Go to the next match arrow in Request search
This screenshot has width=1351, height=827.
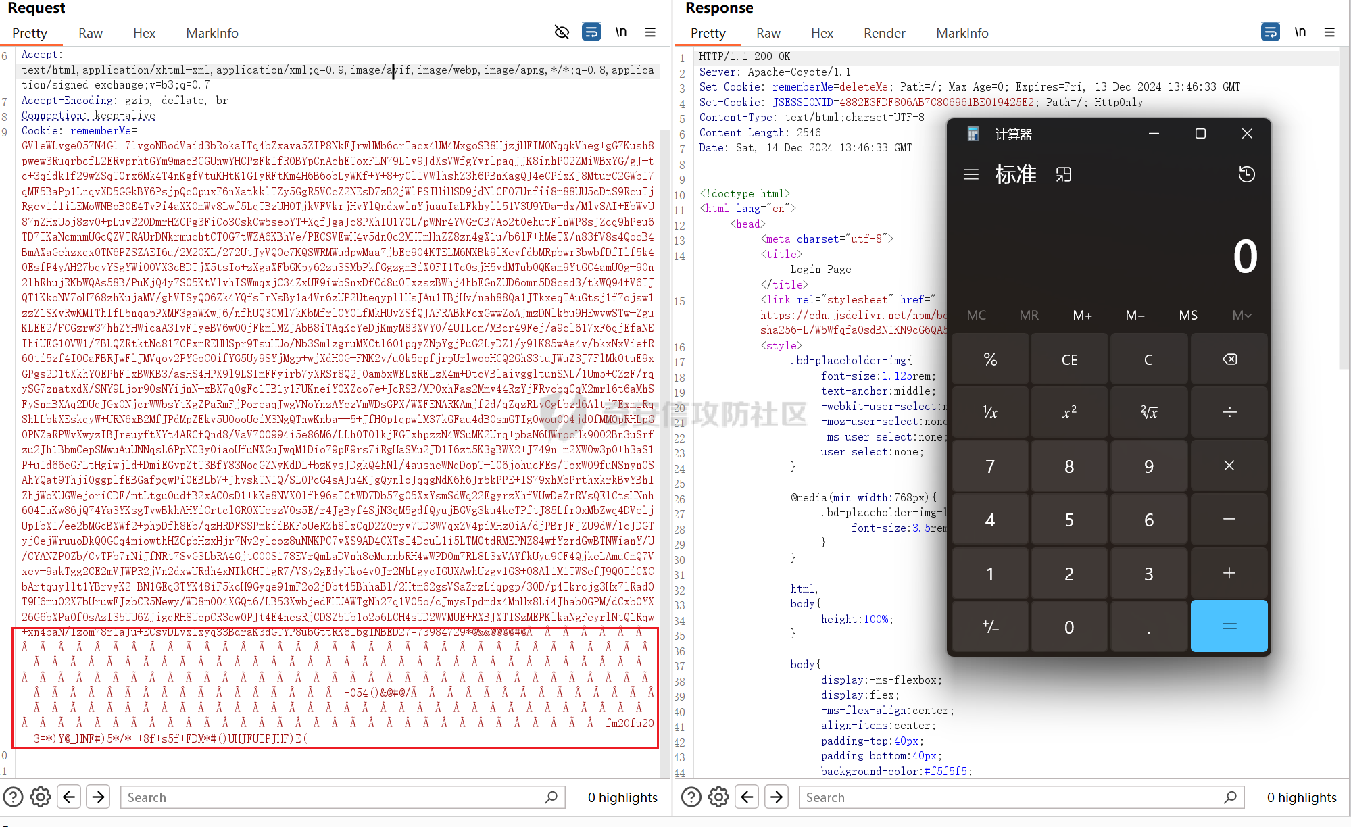pos(99,797)
